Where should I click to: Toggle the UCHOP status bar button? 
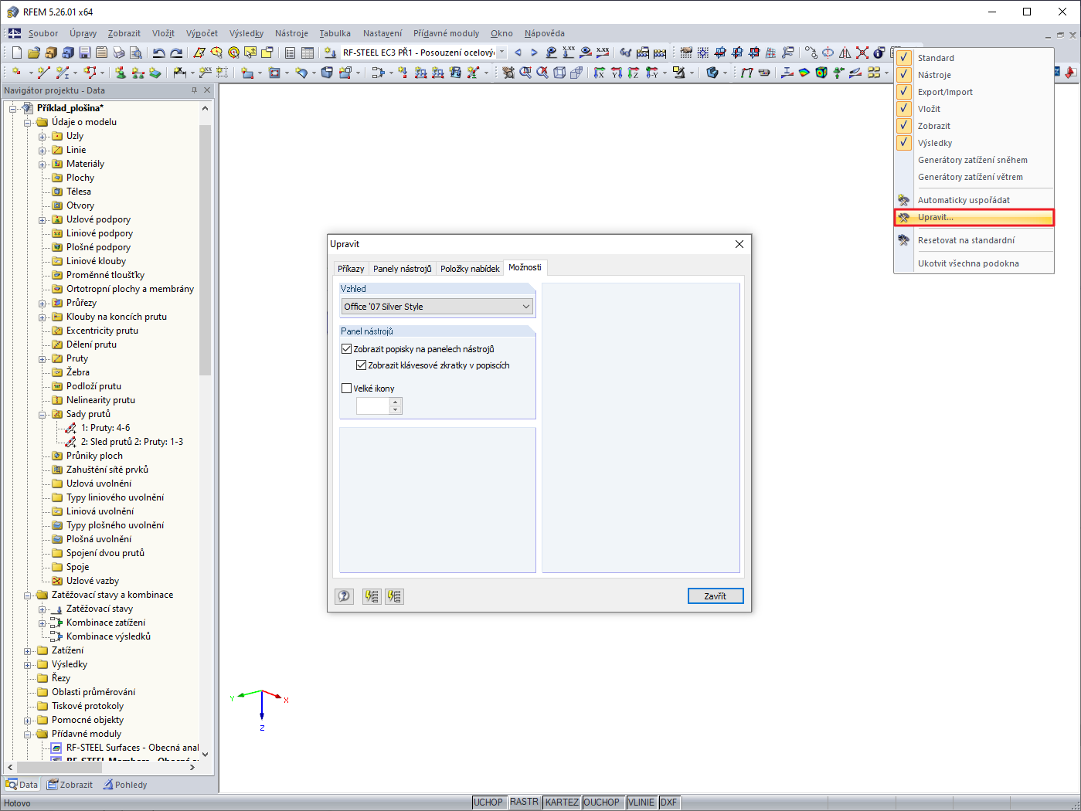(x=488, y=803)
